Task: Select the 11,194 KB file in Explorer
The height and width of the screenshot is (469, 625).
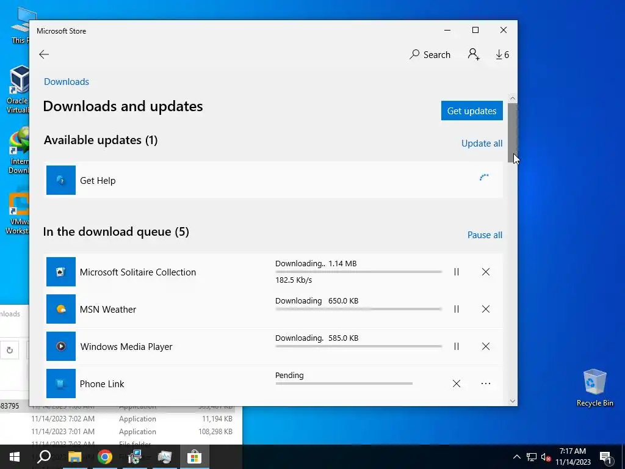Action: (x=217, y=419)
